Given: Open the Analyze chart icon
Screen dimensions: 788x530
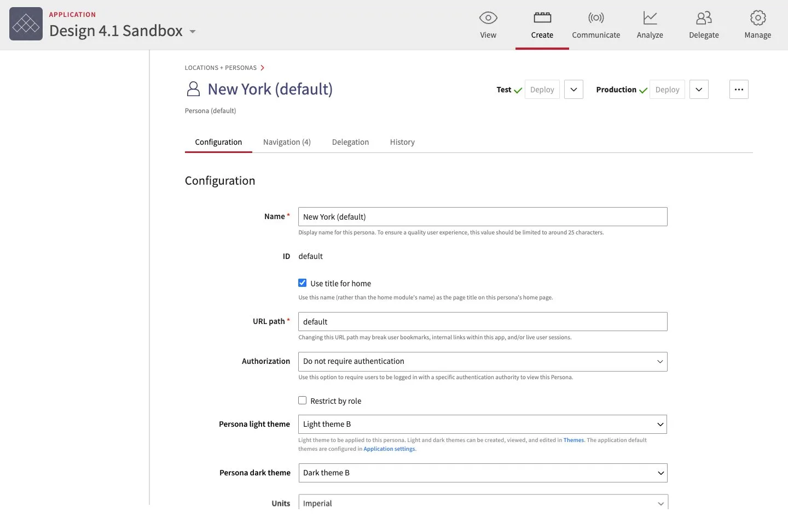Looking at the screenshot, I should (650, 18).
